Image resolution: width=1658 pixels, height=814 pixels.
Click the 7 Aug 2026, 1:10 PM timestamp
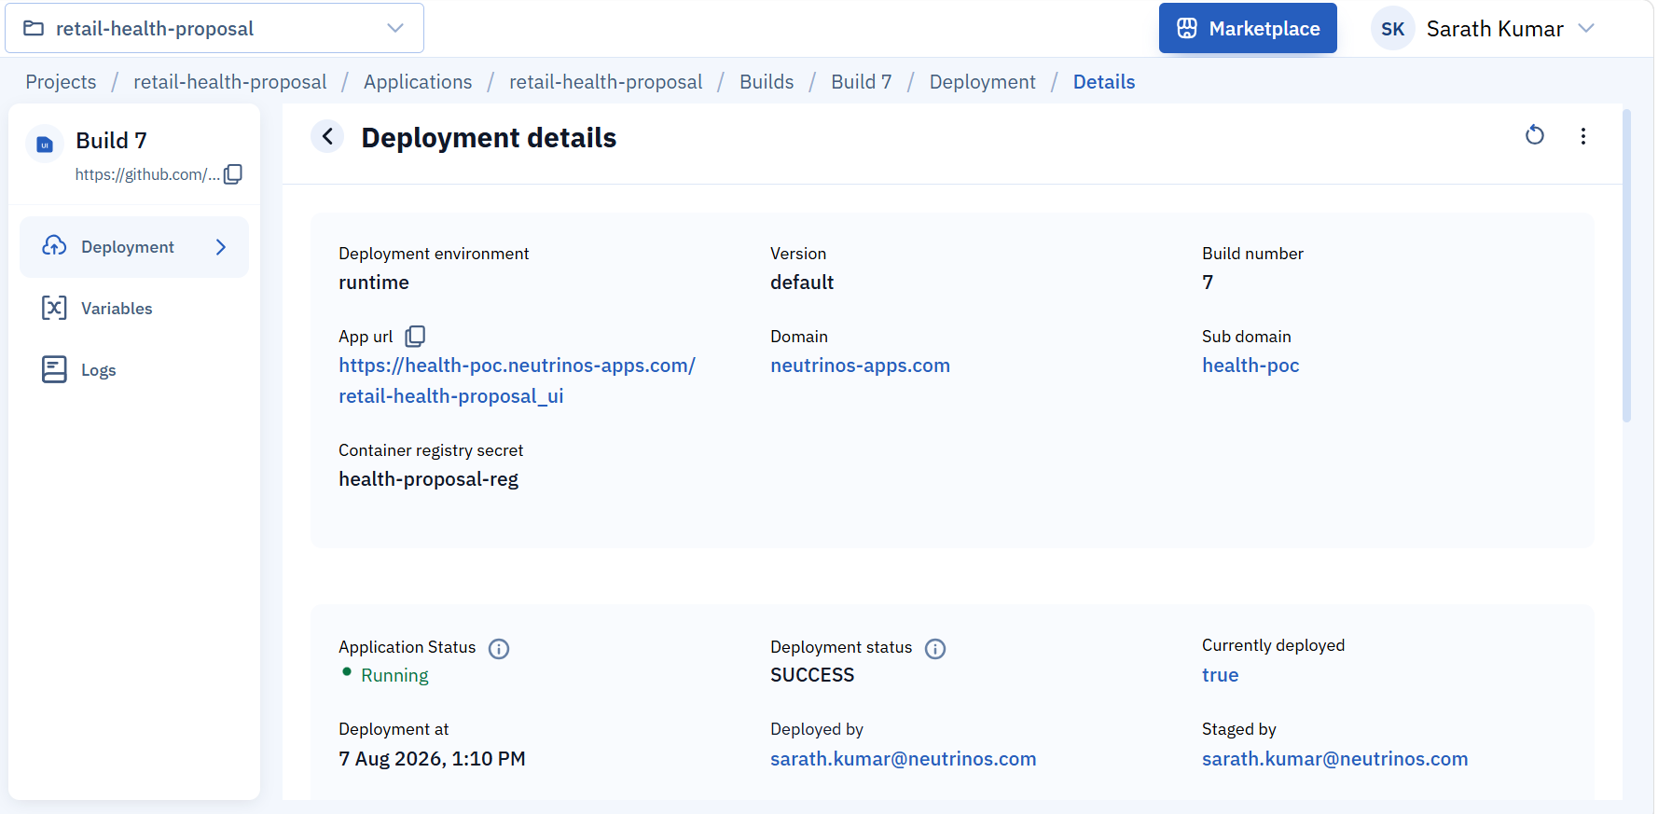click(x=432, y=759)
